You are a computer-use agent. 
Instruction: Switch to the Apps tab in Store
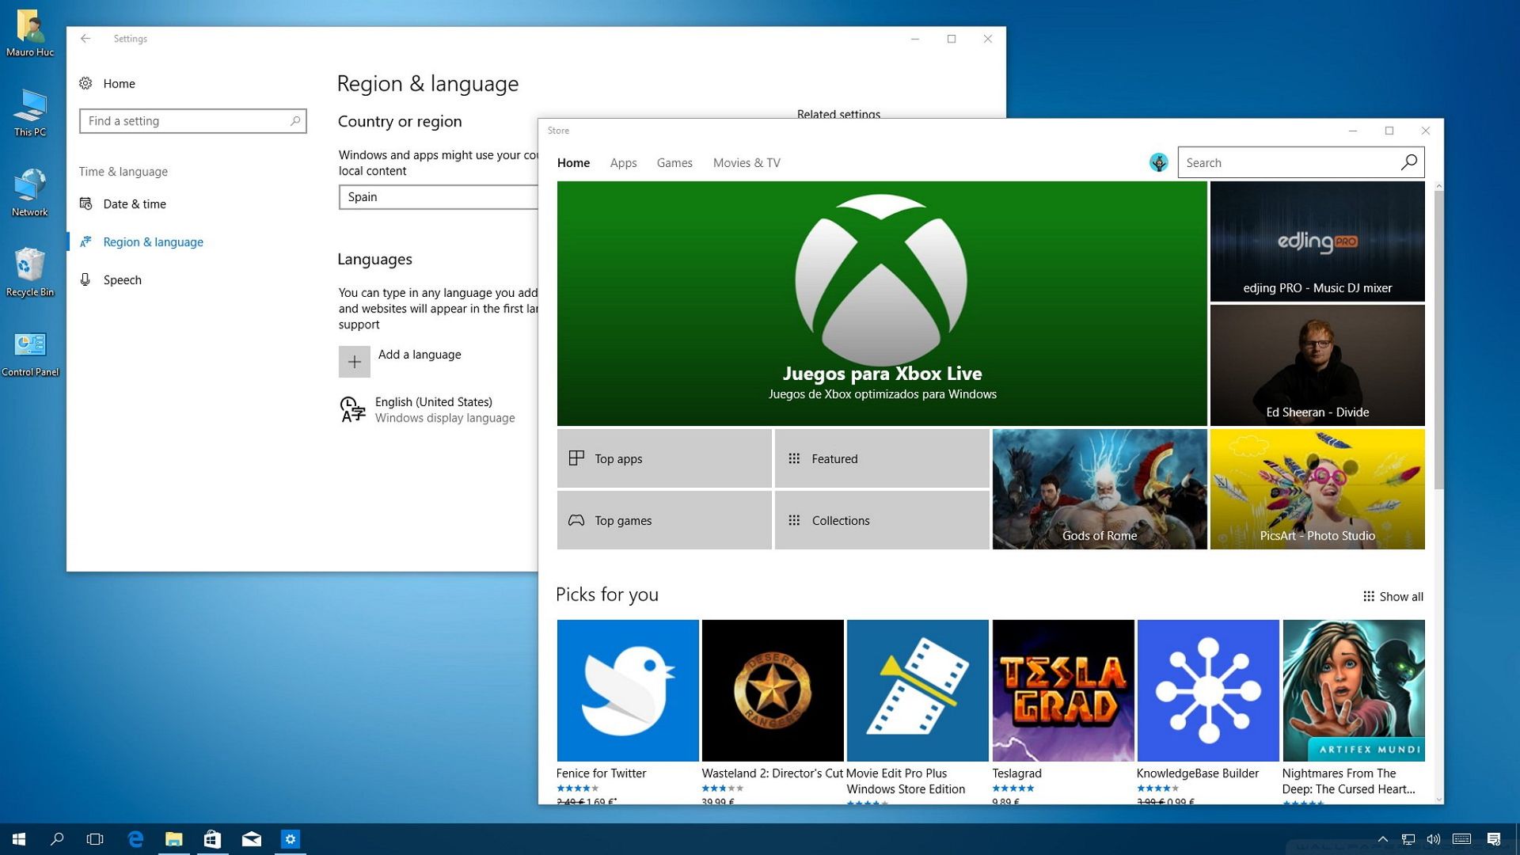coord(623,162)
